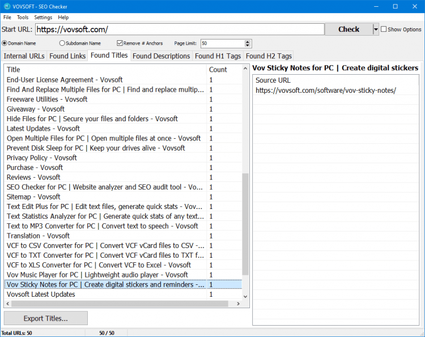This screenshot has height=337, width=425.
Task: Select Find And Replace Multiple Files row
Action: click(x=123, y=89)
